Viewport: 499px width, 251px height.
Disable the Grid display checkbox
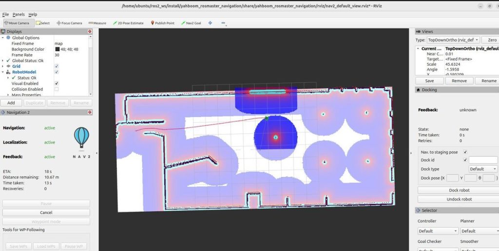(57, 66)
